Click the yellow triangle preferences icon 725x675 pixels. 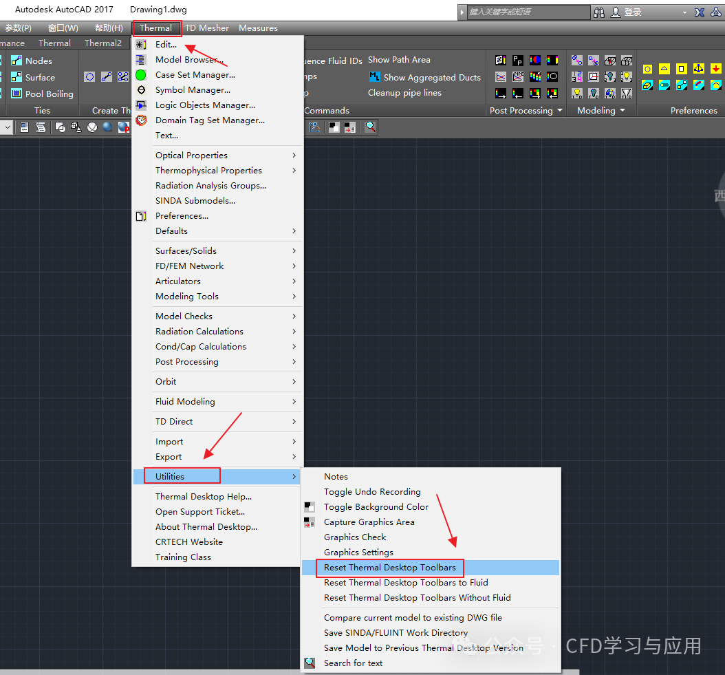click(x=664, y=69)
